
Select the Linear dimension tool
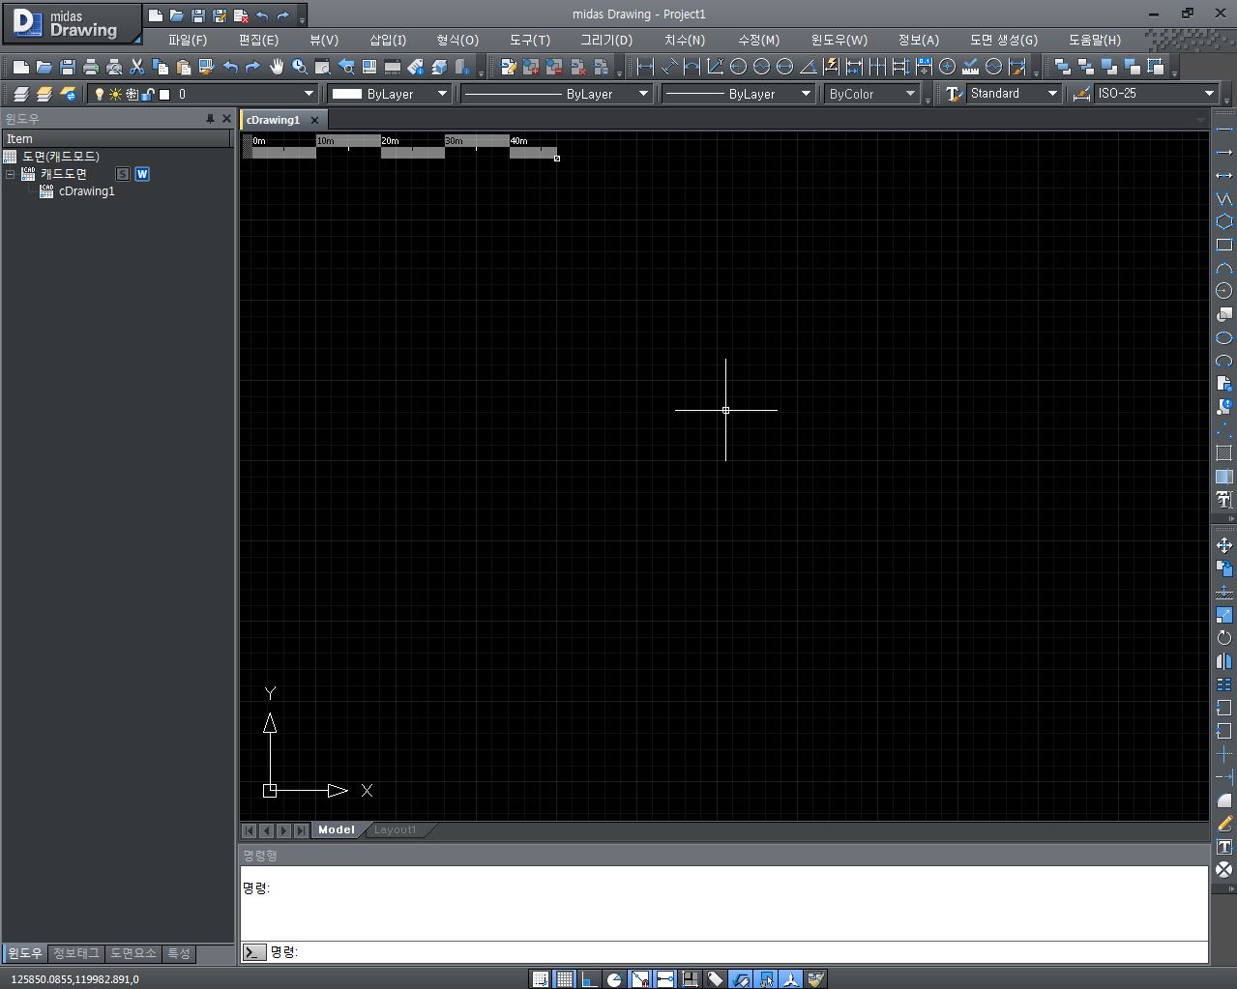pos(645,67)
